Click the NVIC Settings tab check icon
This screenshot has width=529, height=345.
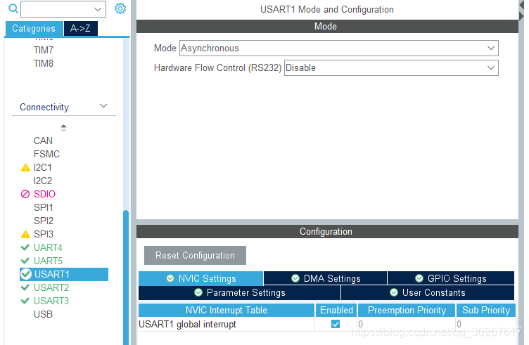coord(170,279)
